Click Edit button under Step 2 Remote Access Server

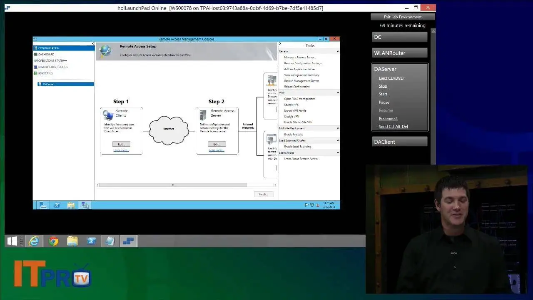pos(217,144)
